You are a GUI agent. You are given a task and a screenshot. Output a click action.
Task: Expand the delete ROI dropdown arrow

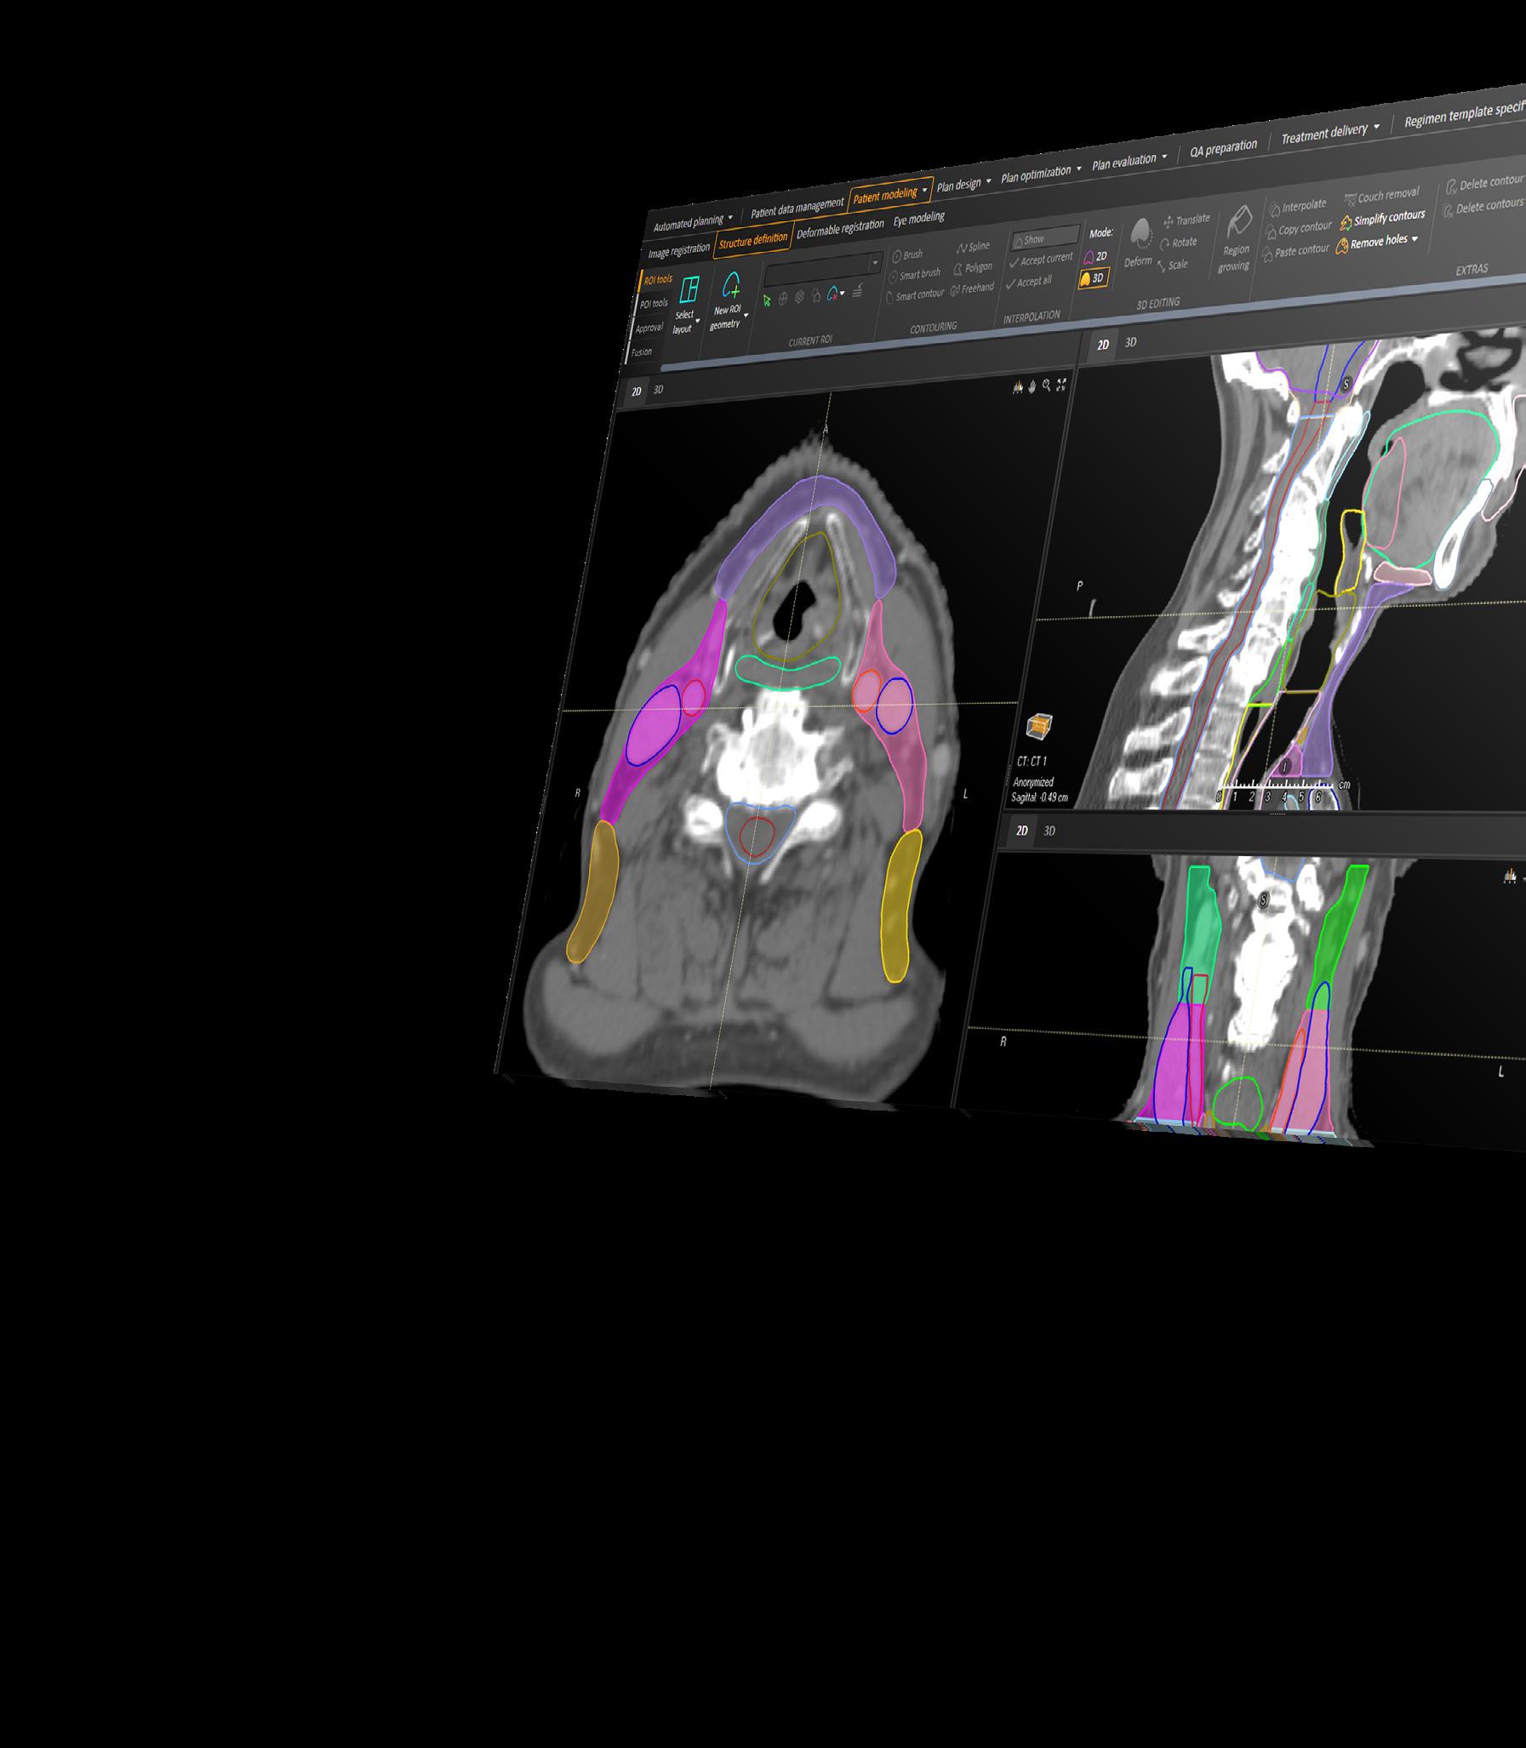coord(843,293)
